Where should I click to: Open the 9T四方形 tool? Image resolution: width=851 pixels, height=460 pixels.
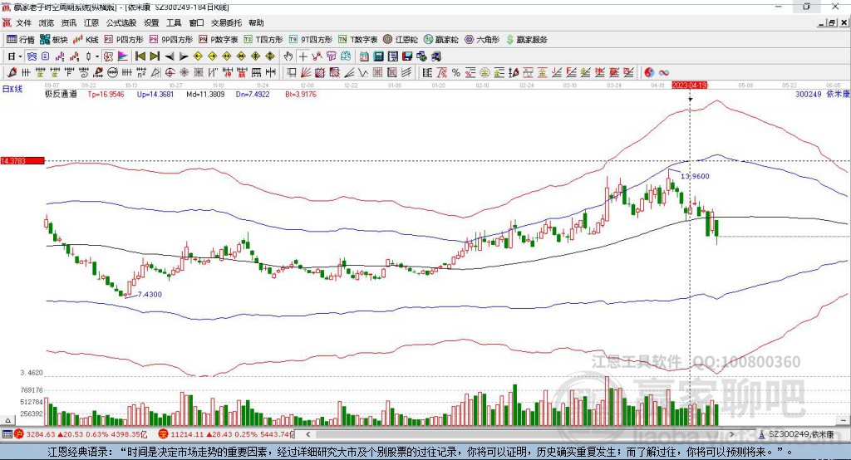click(311, 40)
